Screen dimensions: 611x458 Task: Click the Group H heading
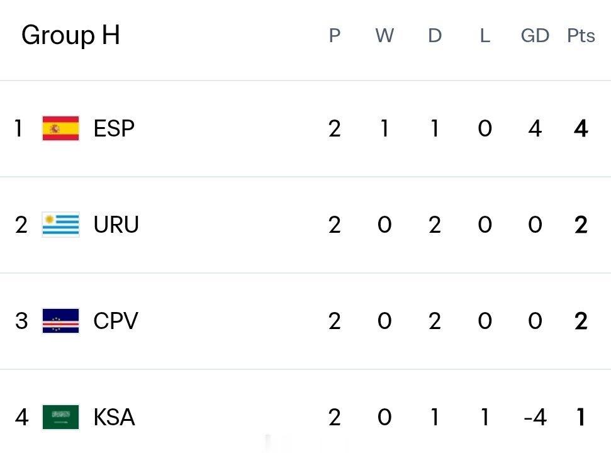[70, 35]
